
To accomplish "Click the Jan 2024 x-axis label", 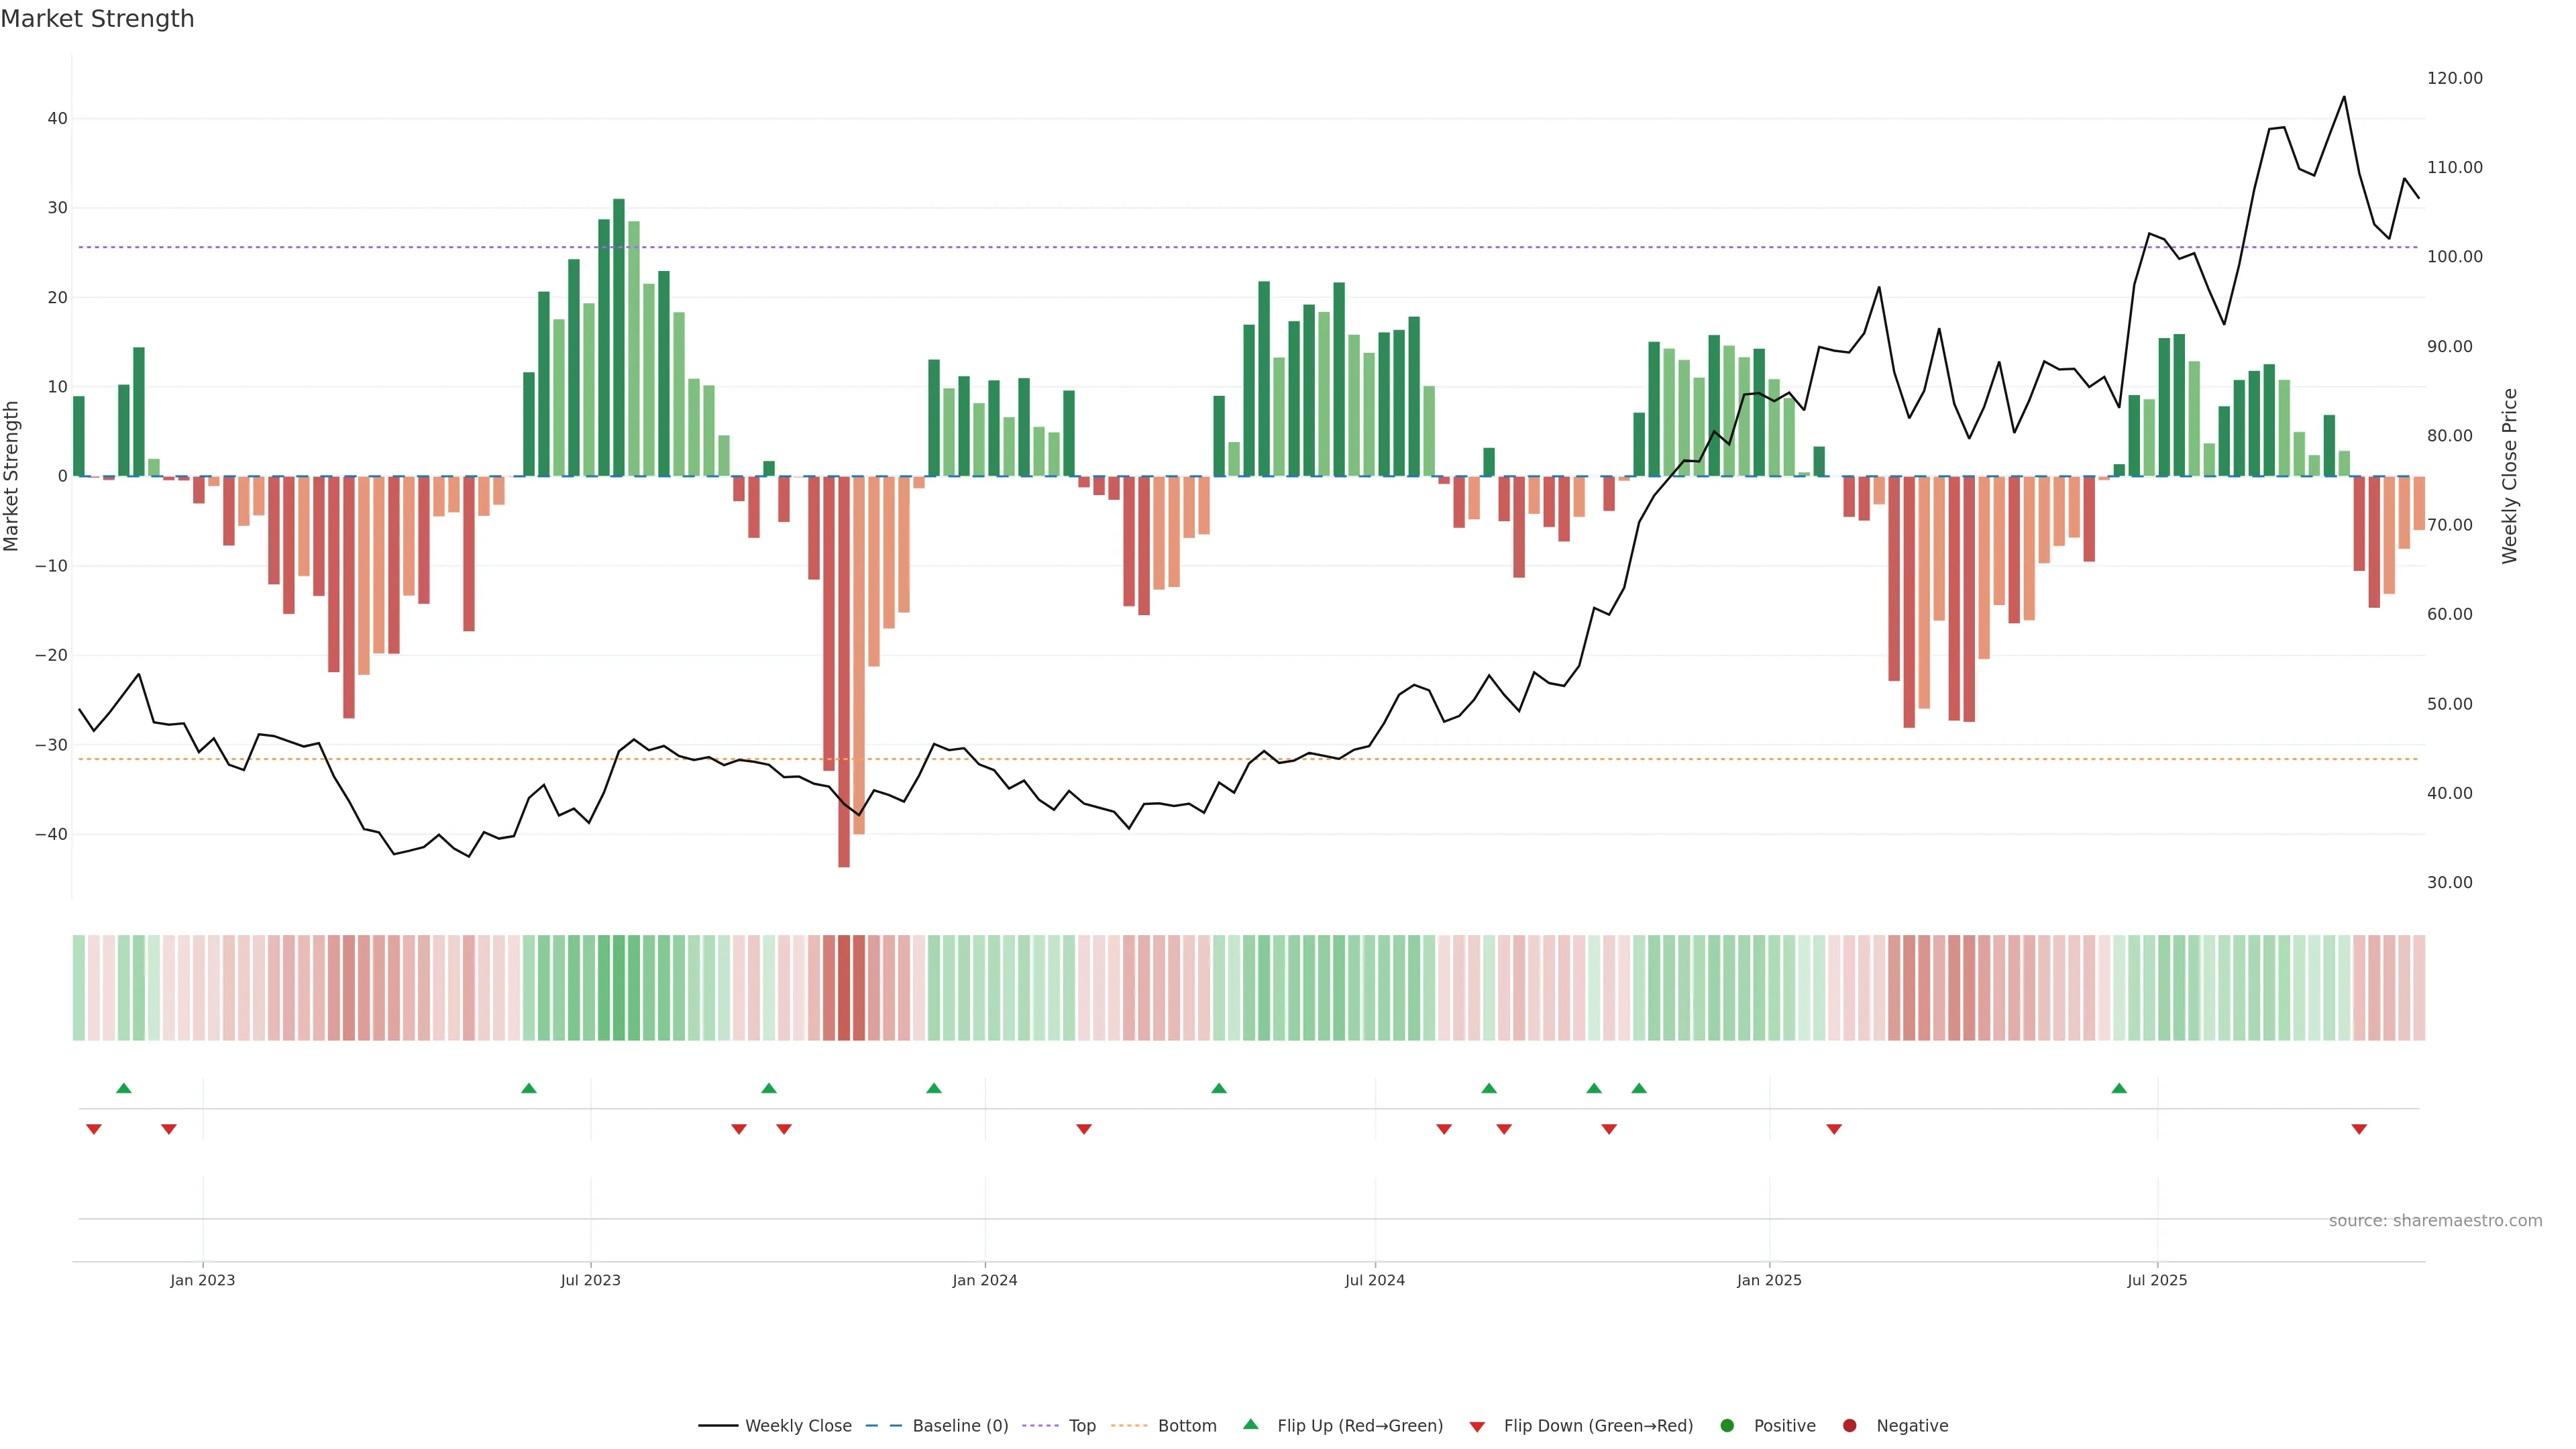I will coord(984,1280).
